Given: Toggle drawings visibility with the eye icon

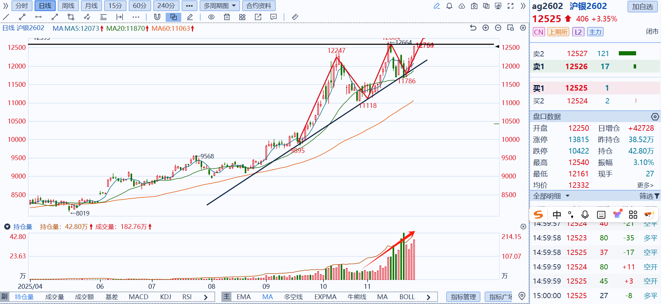Looking at the screenshot, I should click(x=211, y=17).
